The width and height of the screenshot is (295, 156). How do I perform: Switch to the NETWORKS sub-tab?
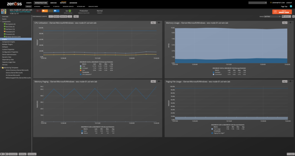(37, 6)
